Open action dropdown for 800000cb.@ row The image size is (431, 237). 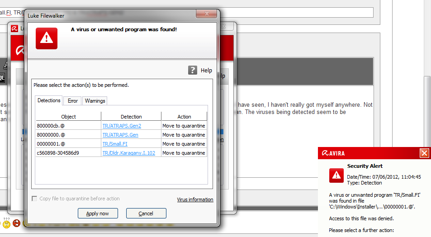[x=184, y=126]
